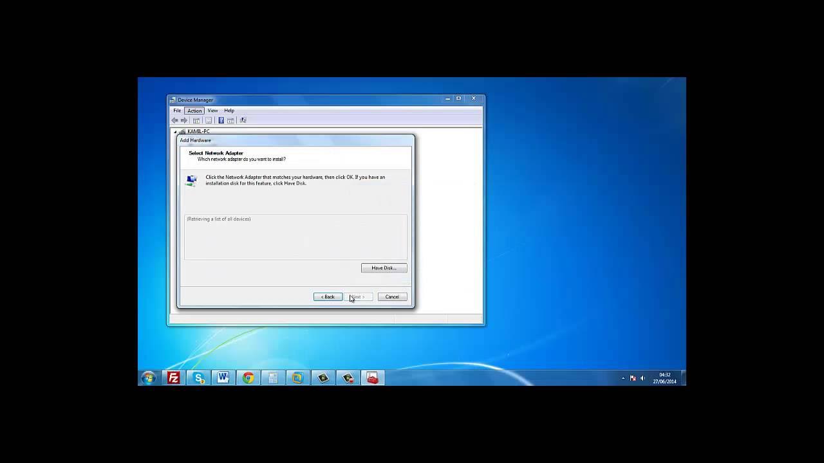Open Microsoft Word from the taskbar
Viewport: 824px width, 463px height.
[x=223, y=377]
